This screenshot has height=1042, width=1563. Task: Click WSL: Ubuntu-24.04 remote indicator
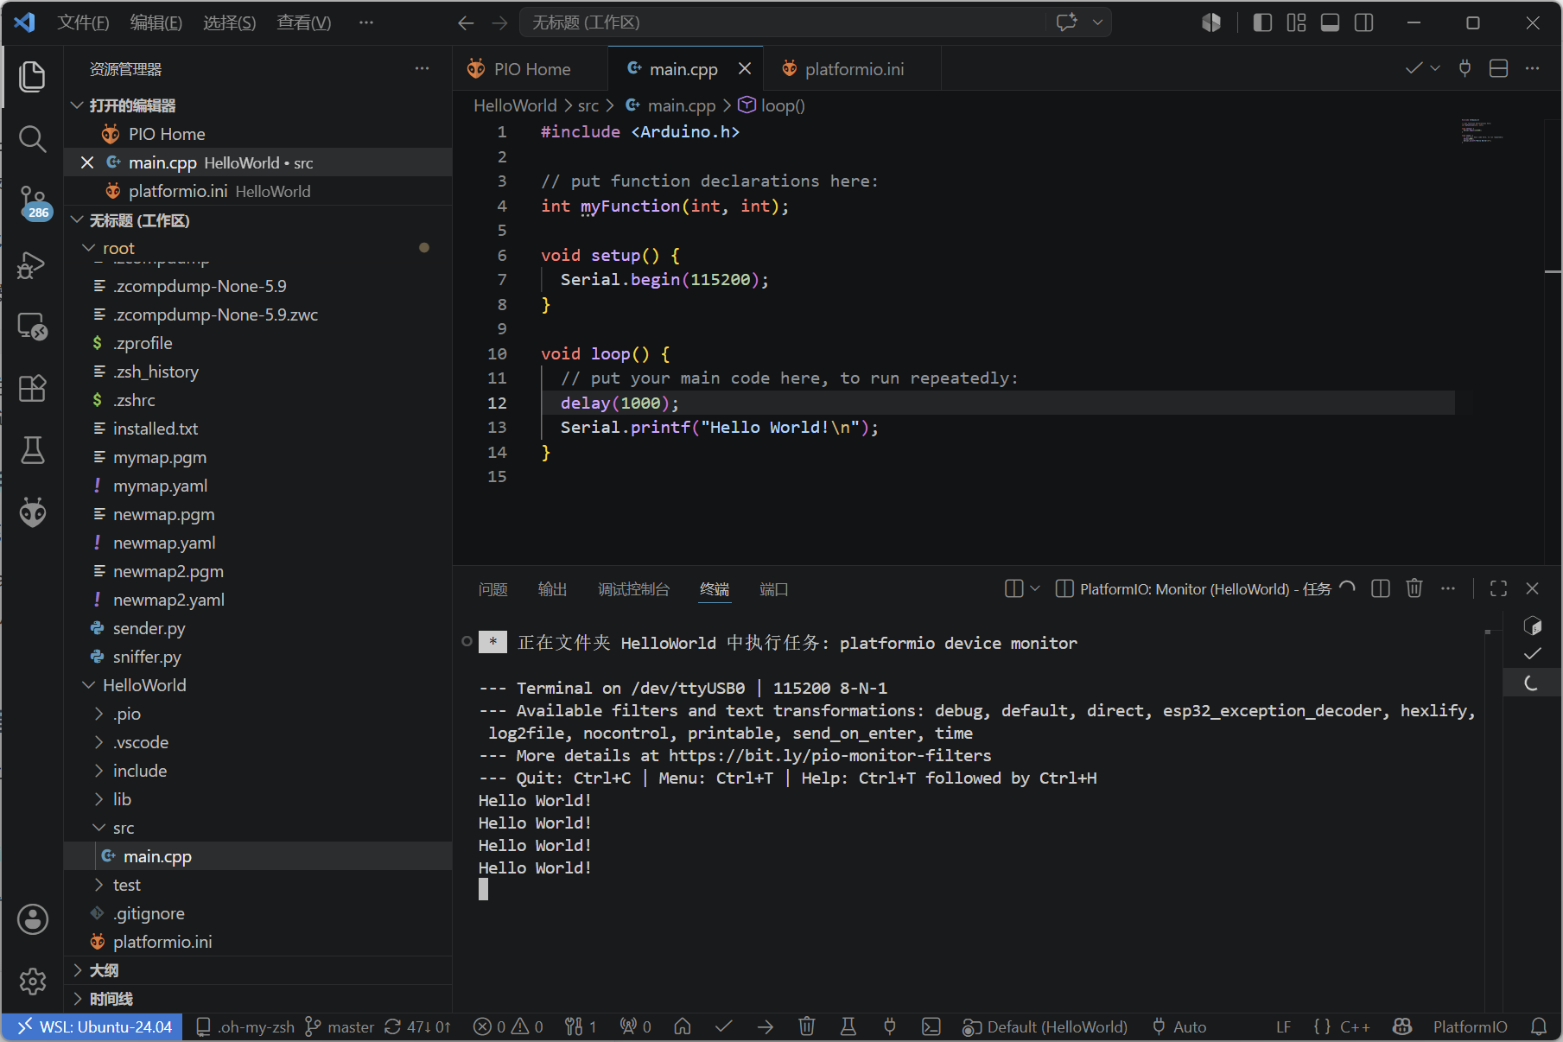pos(92,1026)
